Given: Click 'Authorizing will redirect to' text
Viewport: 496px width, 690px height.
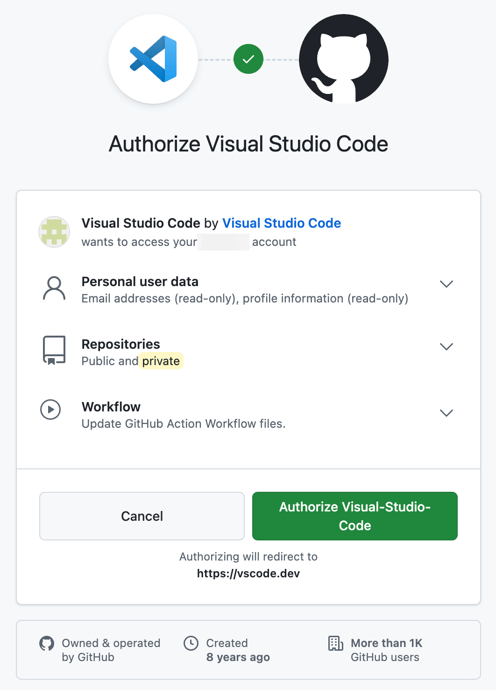Looking at the screenshot, I should click(248, 557).
